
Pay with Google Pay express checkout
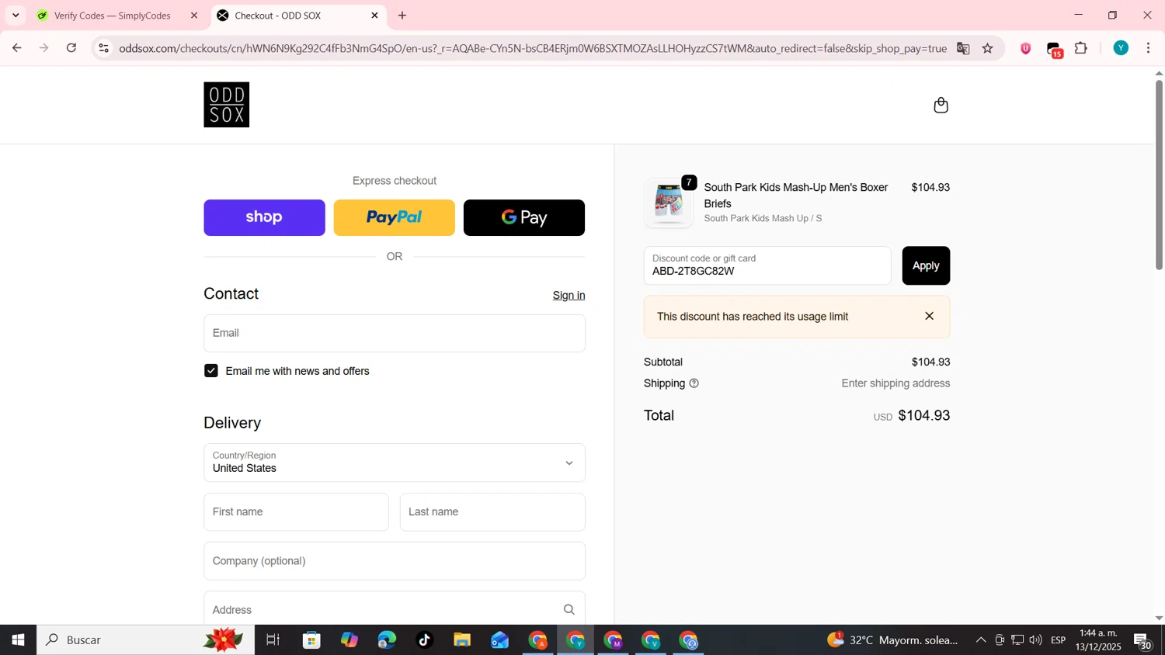click(524, 217)
